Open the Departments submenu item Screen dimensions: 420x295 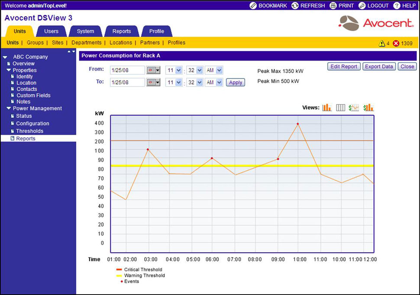click(86, 43)
